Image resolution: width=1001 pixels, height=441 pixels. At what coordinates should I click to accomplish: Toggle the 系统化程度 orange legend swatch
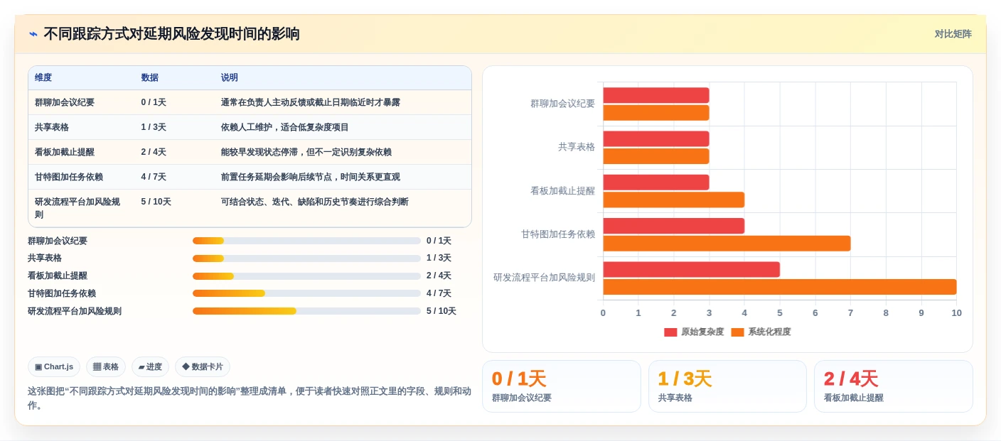pos(737,332)
